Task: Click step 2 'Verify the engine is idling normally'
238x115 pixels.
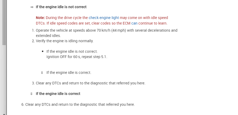Action: point(65,41)
